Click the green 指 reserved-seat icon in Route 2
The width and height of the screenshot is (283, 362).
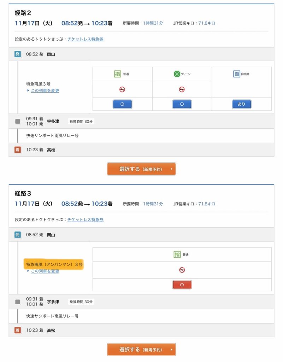point(118,74)
